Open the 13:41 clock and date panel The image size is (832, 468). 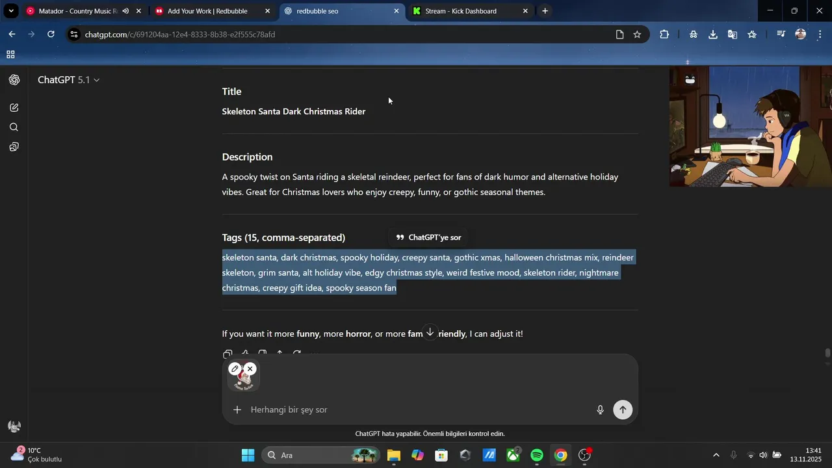click(x=806, y=455)
